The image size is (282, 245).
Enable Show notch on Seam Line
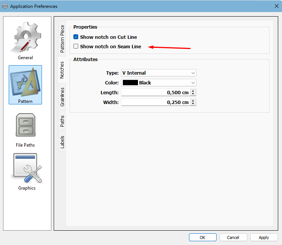[x=76, y=47]
